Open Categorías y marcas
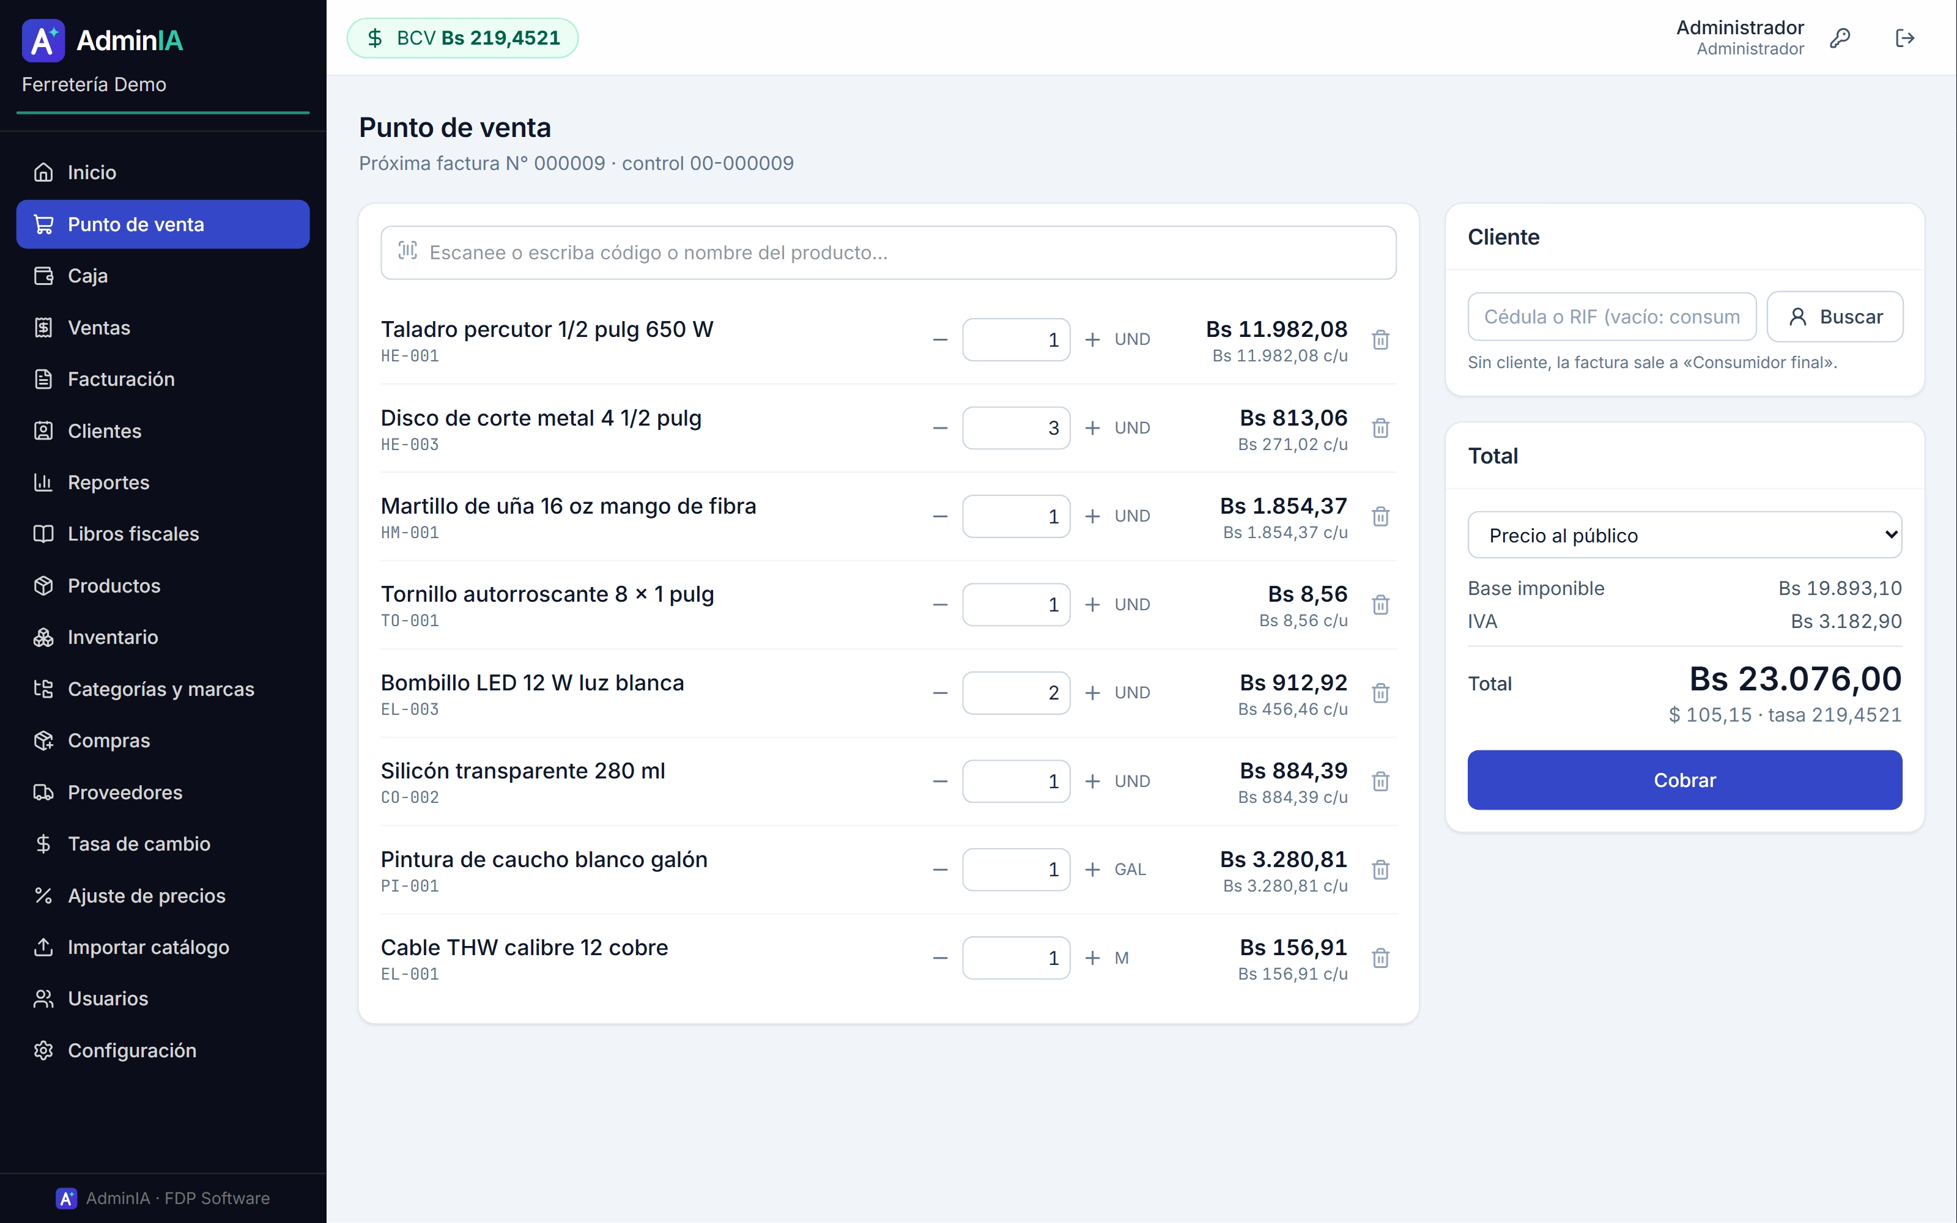This screenshot has height=1223, width=1957. click(163, 689)
